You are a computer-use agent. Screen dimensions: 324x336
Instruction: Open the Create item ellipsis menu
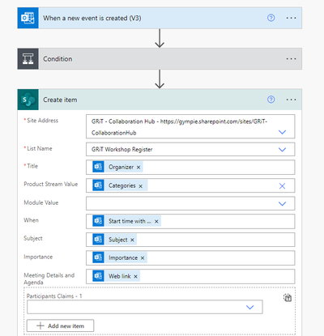291,100
